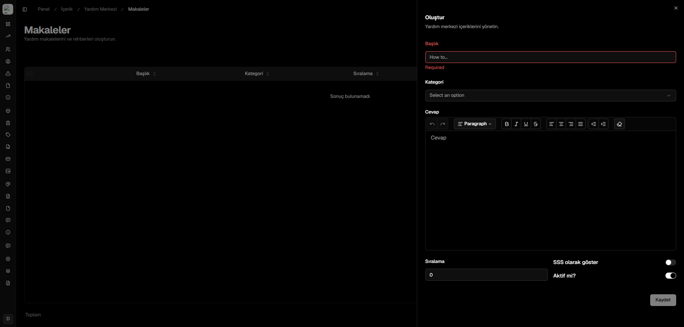The width and height of the screenshot is (684, 327).
Task: Sort the table by Sıralama column
Action: pyautogui.click(x=366, y=74)
